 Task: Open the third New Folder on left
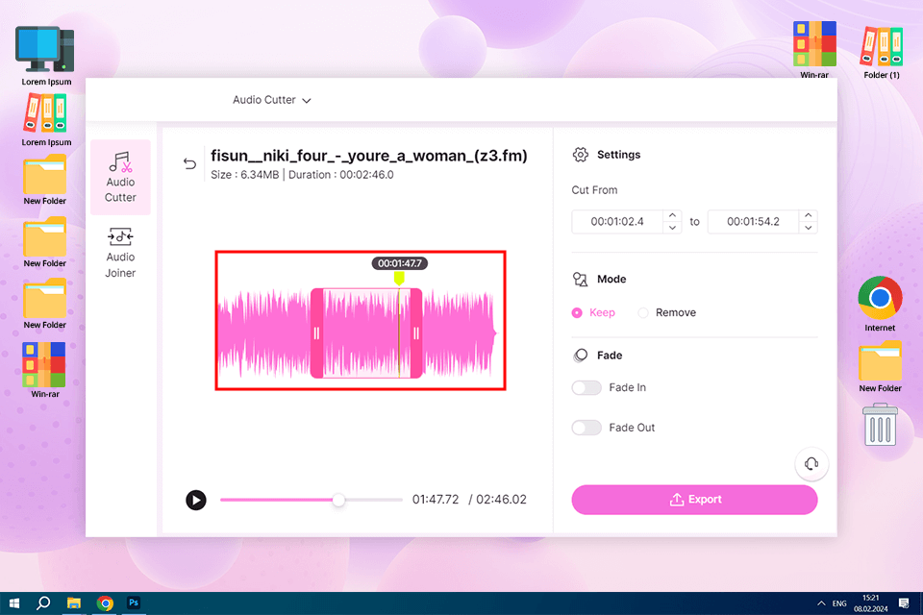[x=45, y=304]
